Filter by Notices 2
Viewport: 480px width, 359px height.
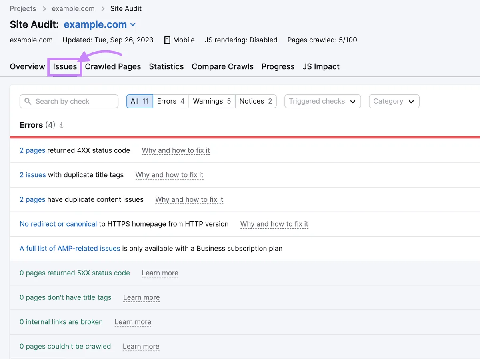pos(256,101)
